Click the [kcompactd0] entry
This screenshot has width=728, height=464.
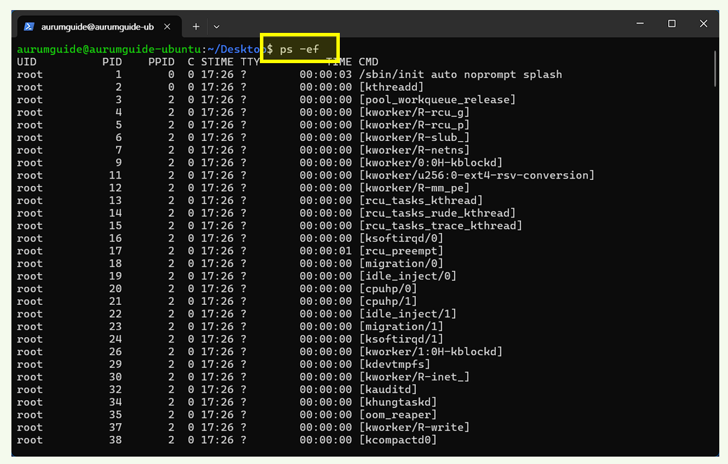[398, 440]
